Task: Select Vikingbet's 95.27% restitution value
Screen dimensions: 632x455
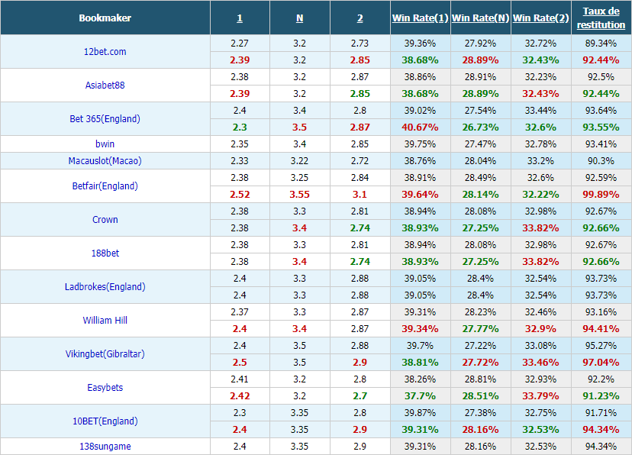Action: pyautogui.click(x=601, y=345)
